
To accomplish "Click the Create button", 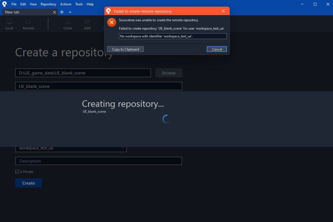I will tap(28, 183).
